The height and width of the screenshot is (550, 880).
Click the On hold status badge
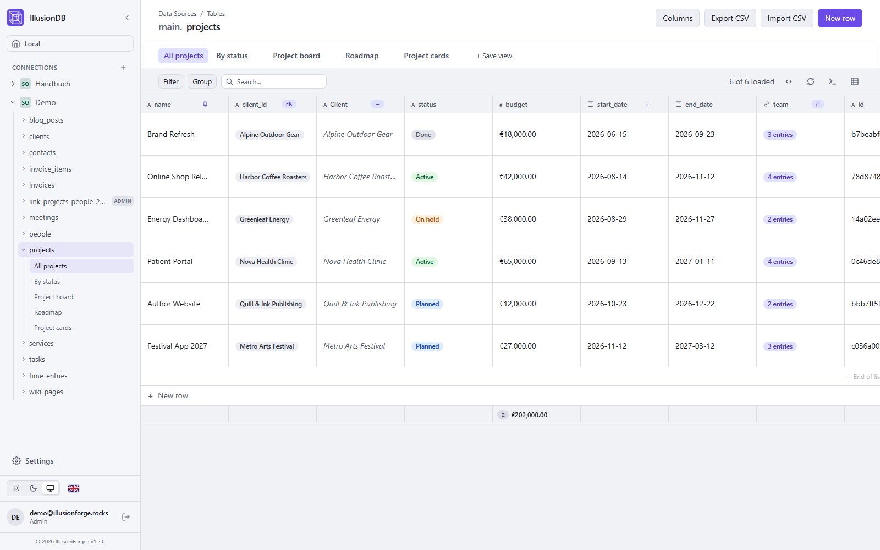[x=427, y=219]
